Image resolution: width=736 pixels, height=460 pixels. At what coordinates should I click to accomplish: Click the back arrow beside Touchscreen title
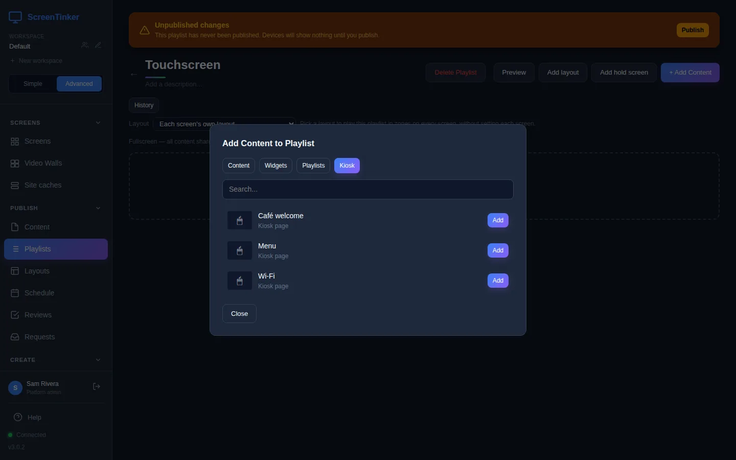[134, 74]
